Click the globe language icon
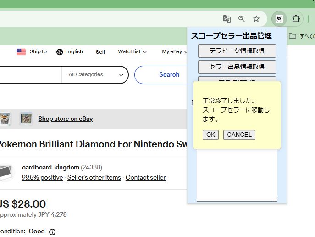 pyautogui.click(x=60, y=52)
